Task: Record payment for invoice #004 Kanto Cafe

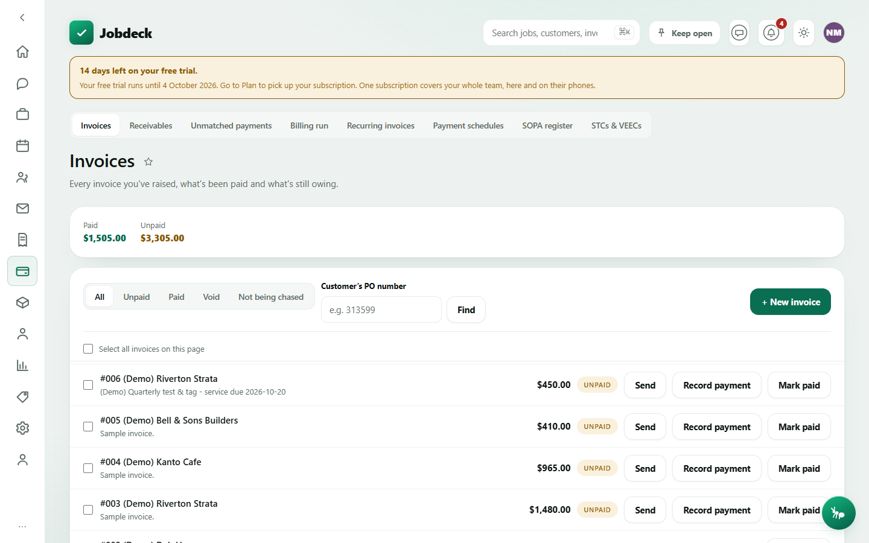Action: [717, 468]
